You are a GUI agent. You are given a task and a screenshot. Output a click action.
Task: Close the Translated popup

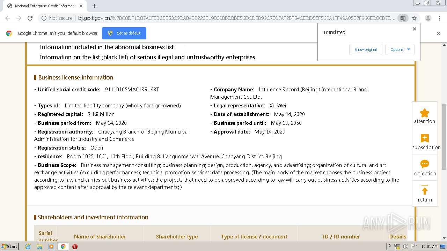point(415,29)
